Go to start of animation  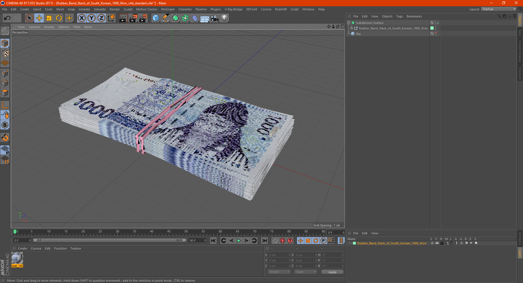[213, 241]
